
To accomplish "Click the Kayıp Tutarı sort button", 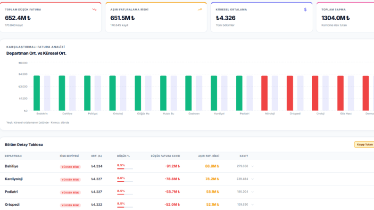I will click(364, 145).
